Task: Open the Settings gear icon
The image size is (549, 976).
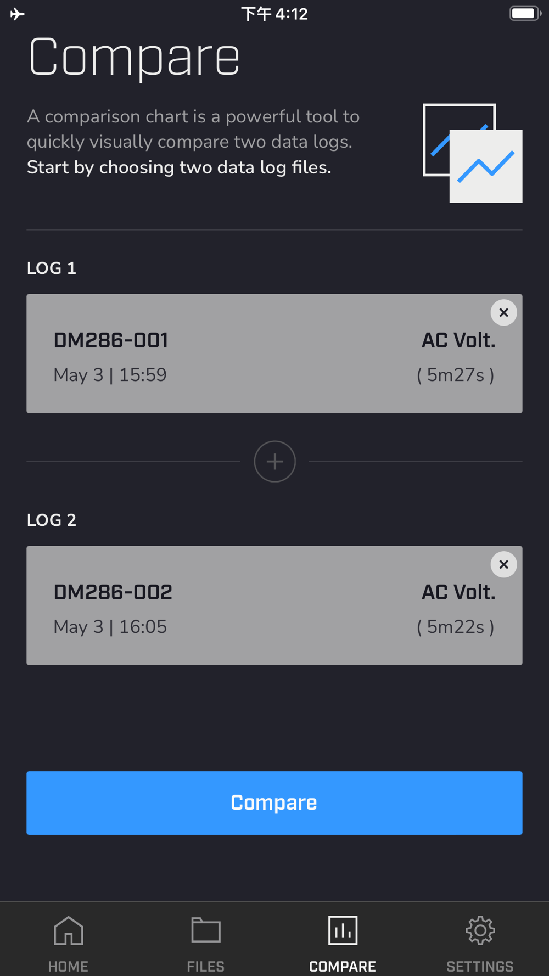Action: pos(480,930)
